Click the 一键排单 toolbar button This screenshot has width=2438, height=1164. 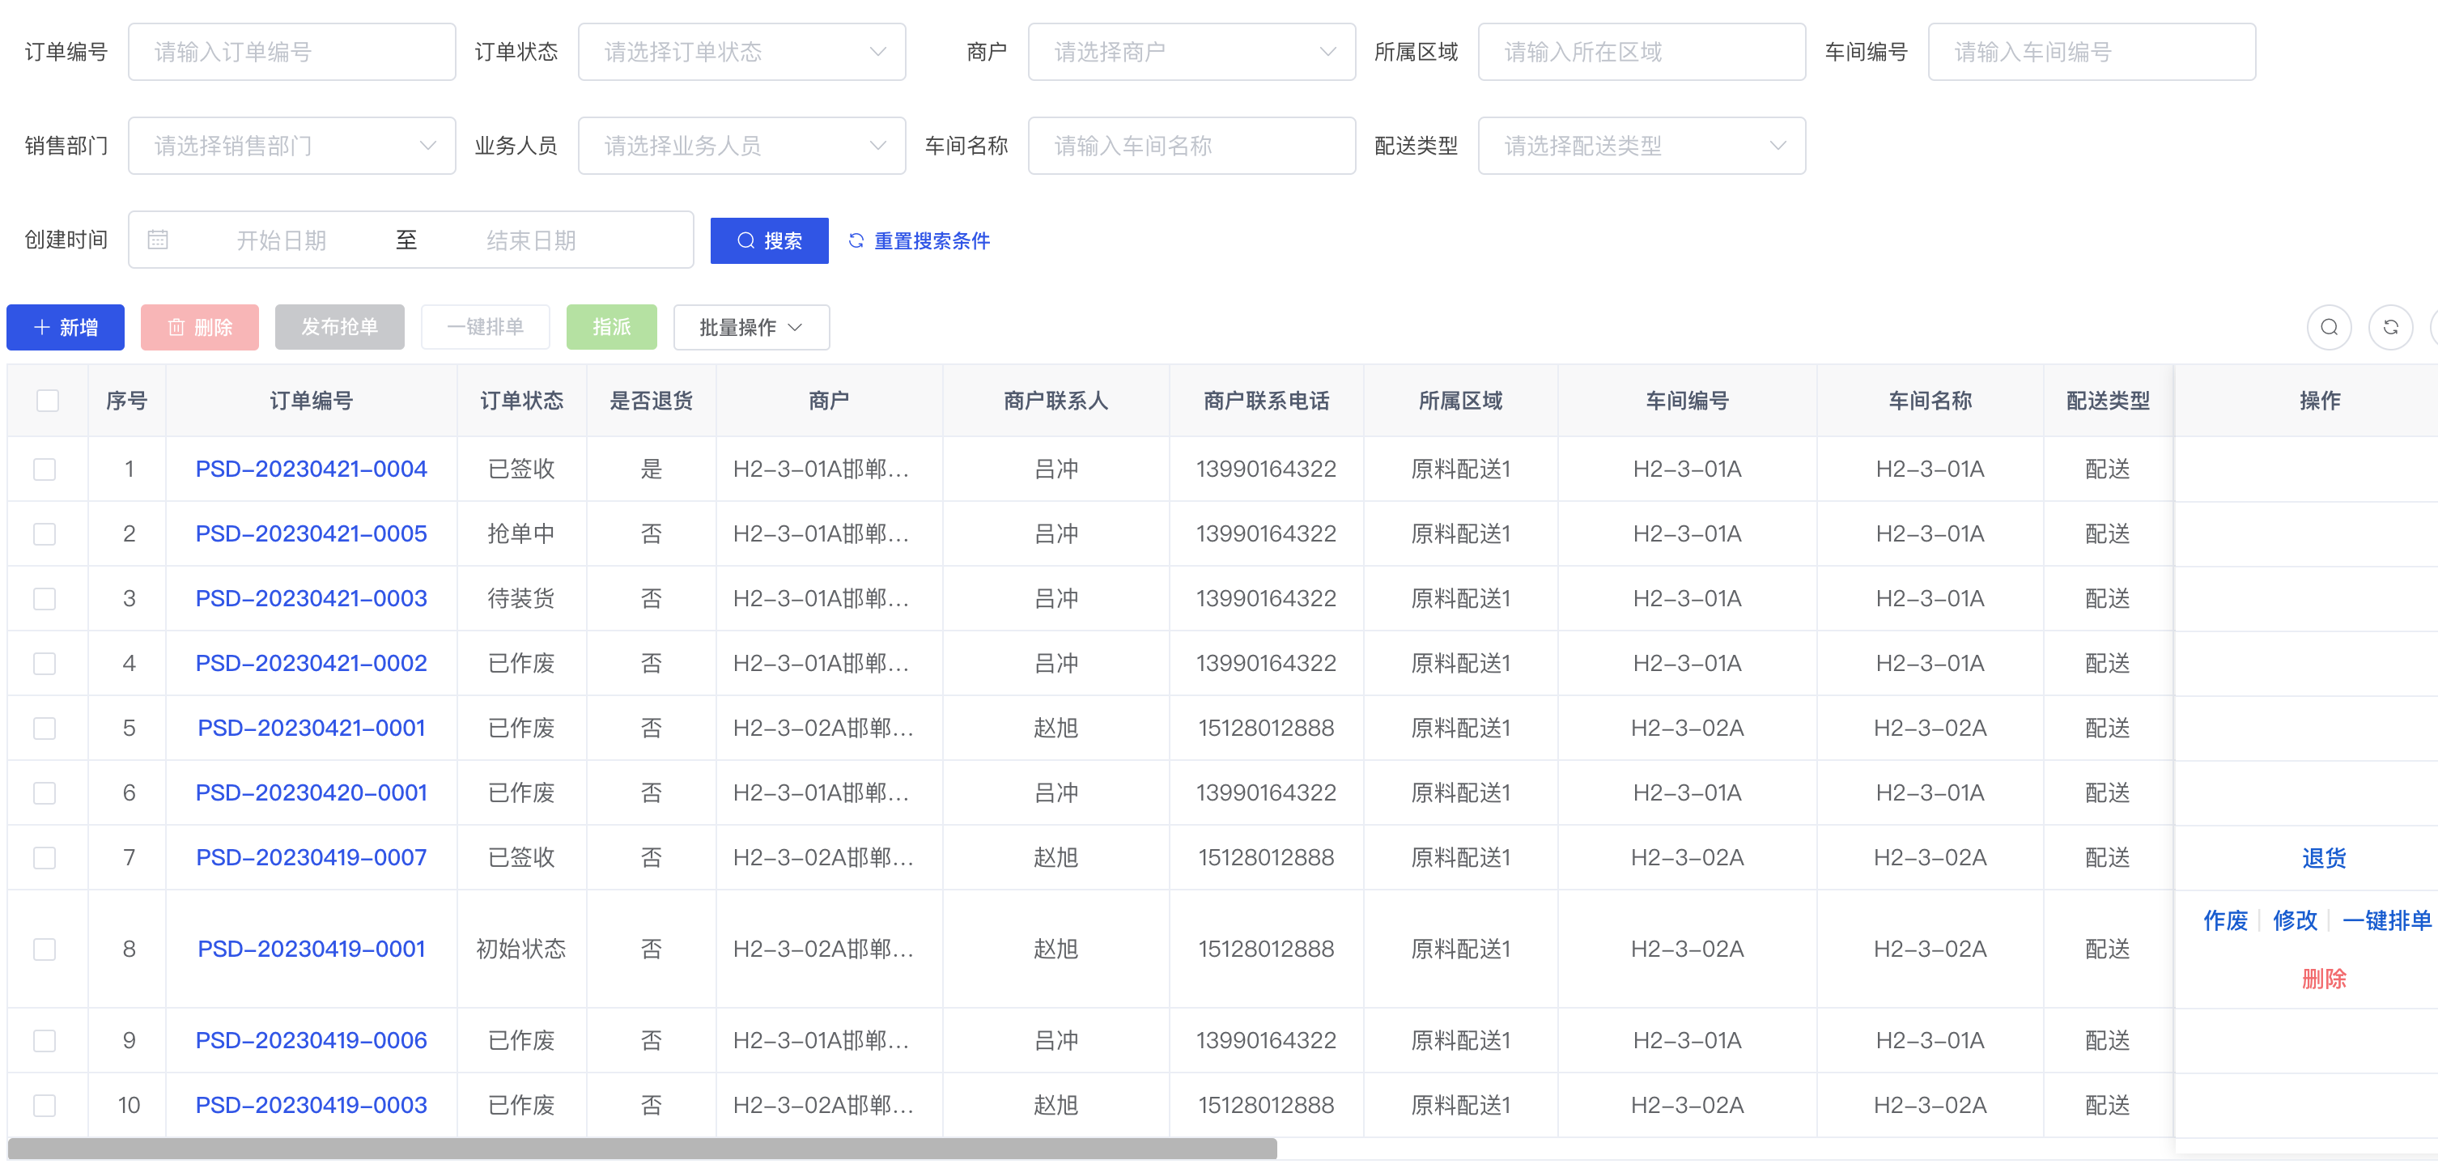(486, 328)
